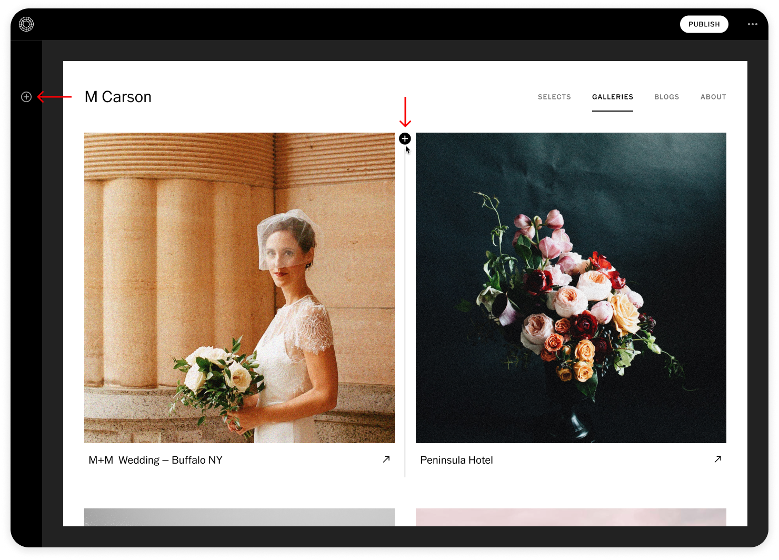This screenshot has height=560, width=779.
Task: Open the three-dot more options menu
Action: click(753, 24)
